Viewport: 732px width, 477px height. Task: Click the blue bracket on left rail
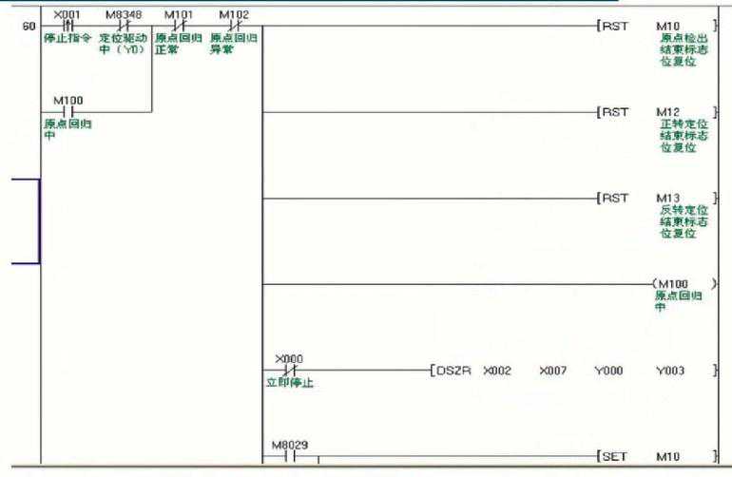[x=38, y=220]
